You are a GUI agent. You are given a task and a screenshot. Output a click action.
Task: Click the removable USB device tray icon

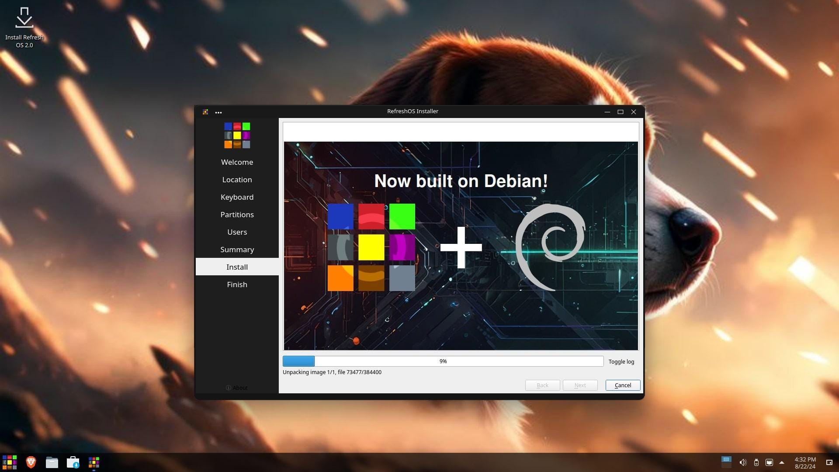click(756, 462)
